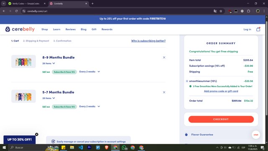
Task: Click the 8-9 Months Bundle thumbnail
Action: [x=23, y=62]
